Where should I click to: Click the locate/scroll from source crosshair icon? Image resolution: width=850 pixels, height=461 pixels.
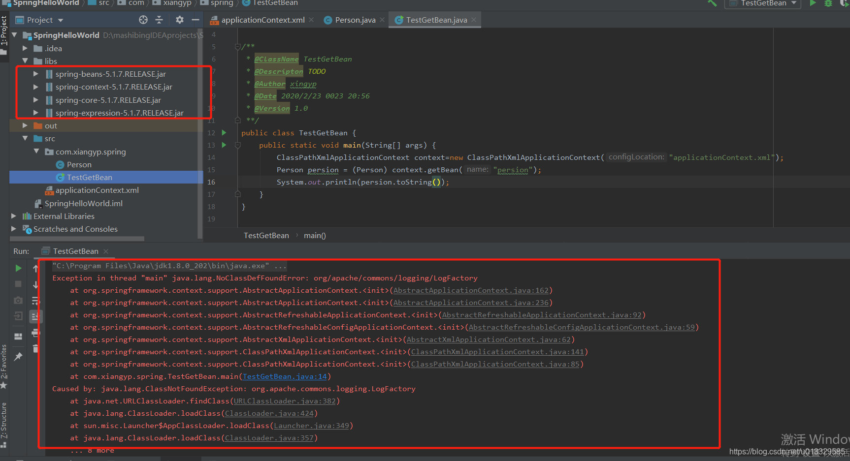tap(143, 20)
